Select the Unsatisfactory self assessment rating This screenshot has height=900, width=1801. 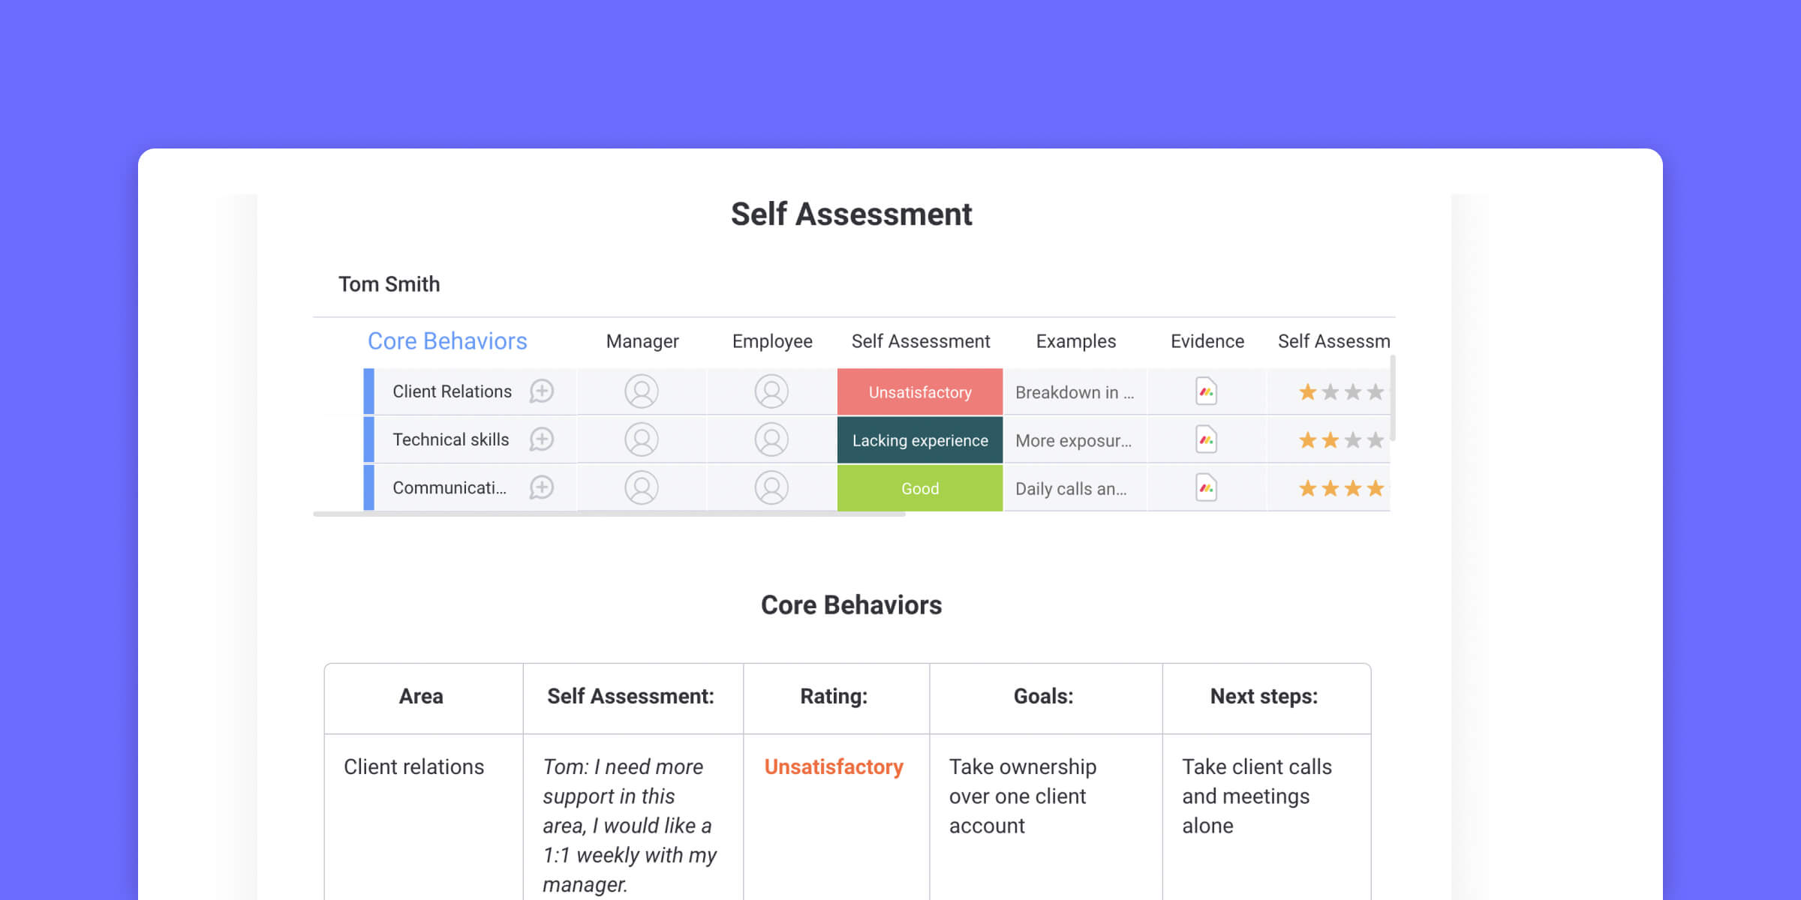920,391
